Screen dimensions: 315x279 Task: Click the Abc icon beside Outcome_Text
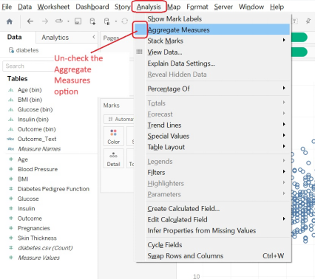(10, 139)
